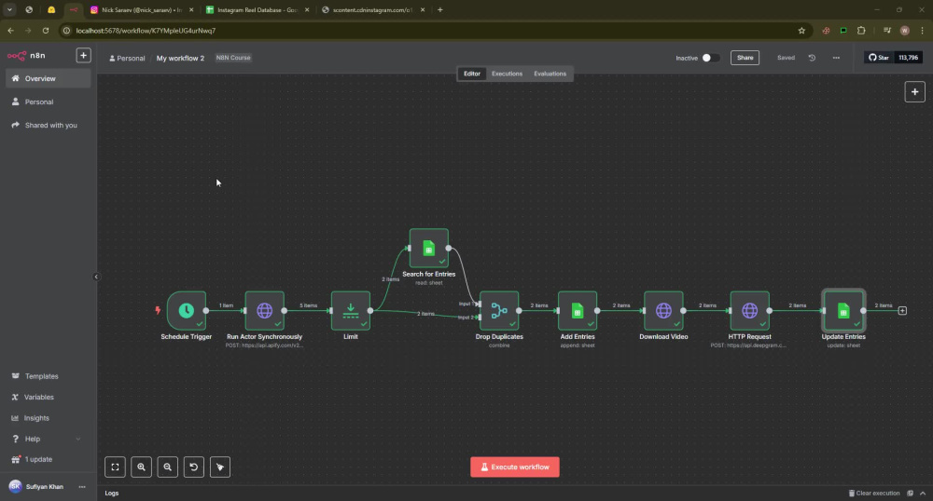Select the Add Entries sheet node
The height and width of the screenshot is (501, 933).
pyautogui.click(x=578, y=310)
